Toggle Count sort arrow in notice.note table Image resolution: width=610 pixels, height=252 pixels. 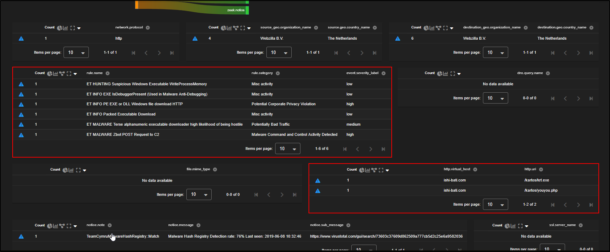coord(75,226)
